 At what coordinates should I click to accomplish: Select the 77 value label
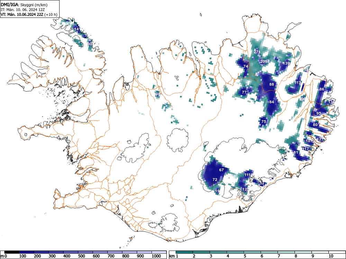coord(244,92)
